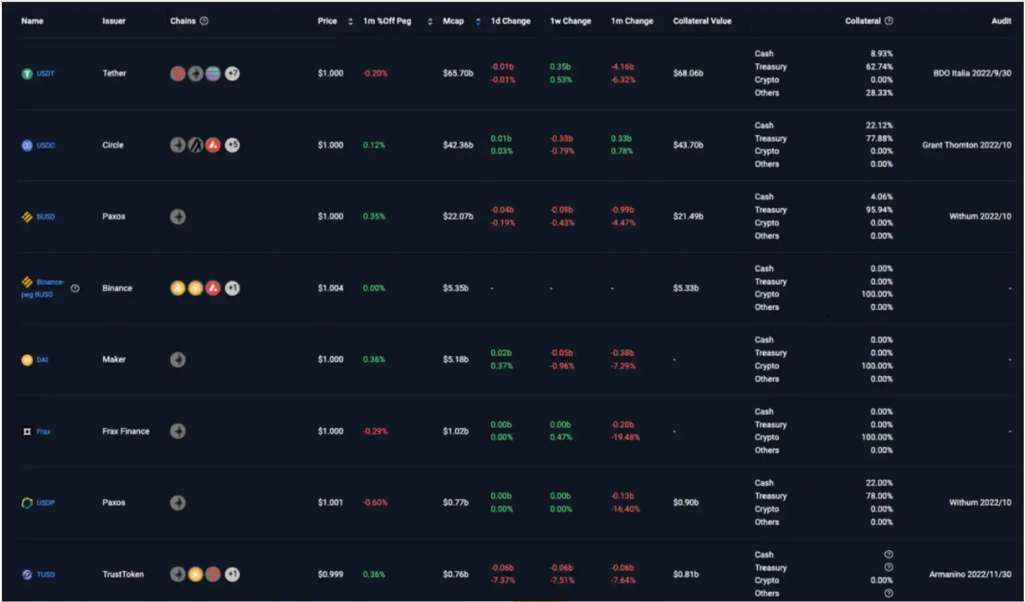Show the +1 more chains badge in TrustToken row
Viewport: 1025px width, 602px height.
(232, 574)
